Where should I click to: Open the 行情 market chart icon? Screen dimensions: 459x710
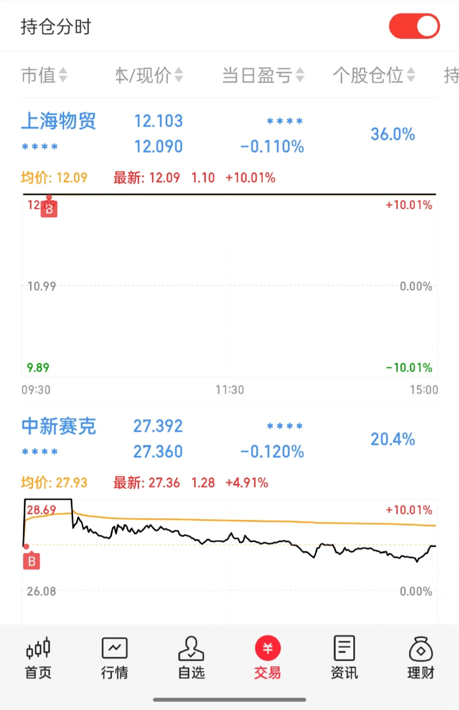(115, 648)
